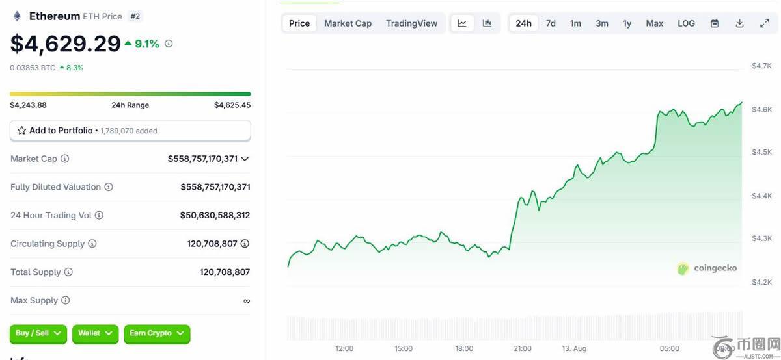Expand chart to fullscreen
This screenshot has width=781, height=360.
pyautogui.click(x=764, y=23)
